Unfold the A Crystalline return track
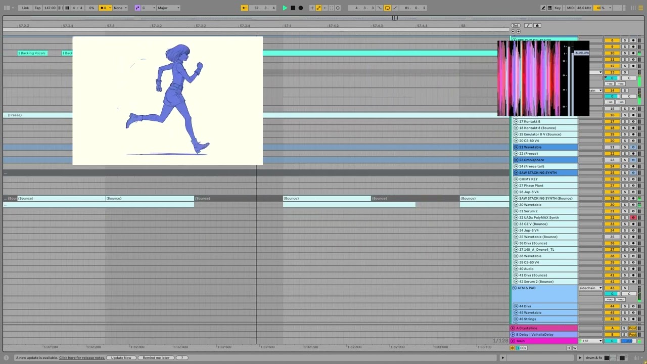The height and width of the screenshot is (364, 647). (513, 328)
